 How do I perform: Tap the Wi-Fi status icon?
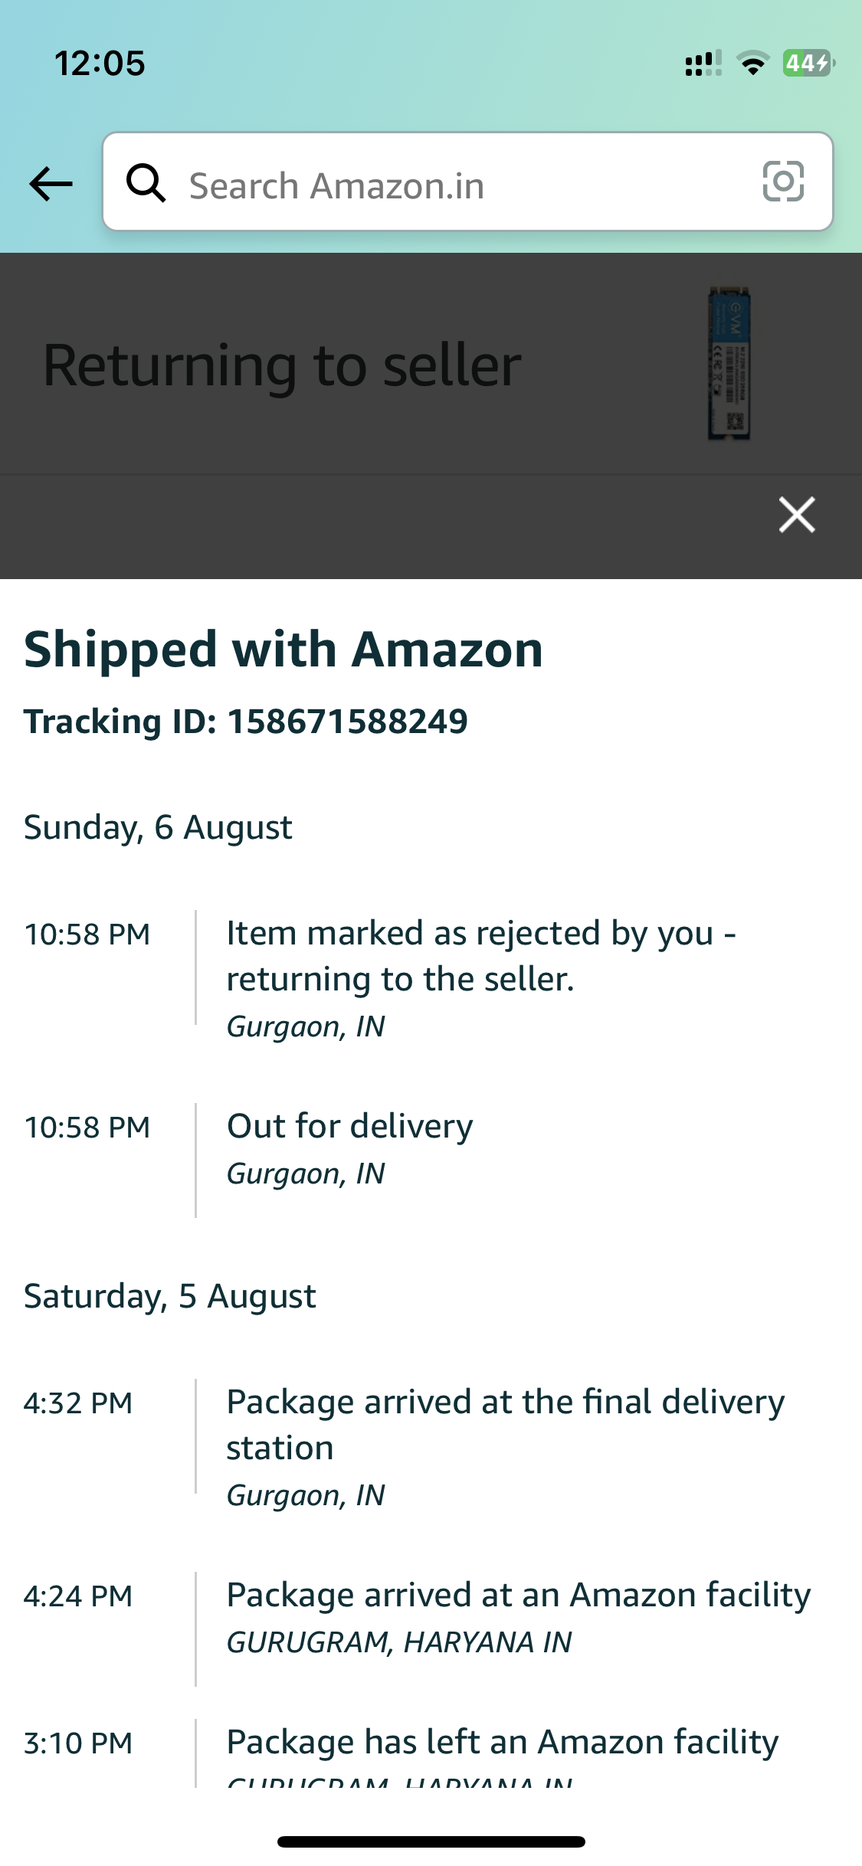coord(753,64)
